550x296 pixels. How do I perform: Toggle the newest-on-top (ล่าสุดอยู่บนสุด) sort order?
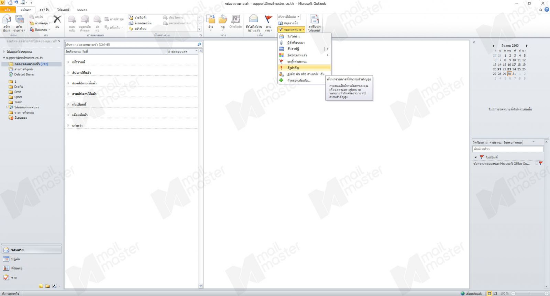coord(182,51)
